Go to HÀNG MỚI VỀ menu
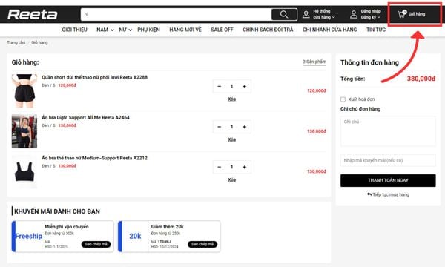 point(185,30)
